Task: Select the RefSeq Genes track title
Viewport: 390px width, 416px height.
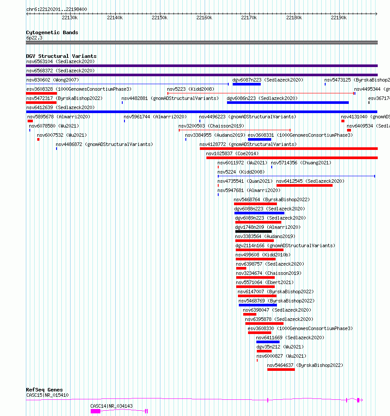Action: (x=44, y=390)
